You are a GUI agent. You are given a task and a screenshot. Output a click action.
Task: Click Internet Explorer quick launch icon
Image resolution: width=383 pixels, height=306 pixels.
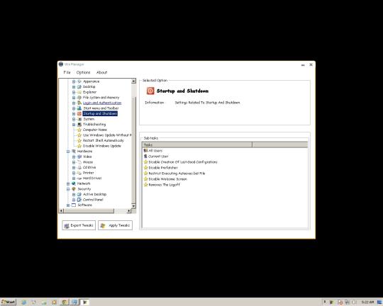(x=23, y=302)
